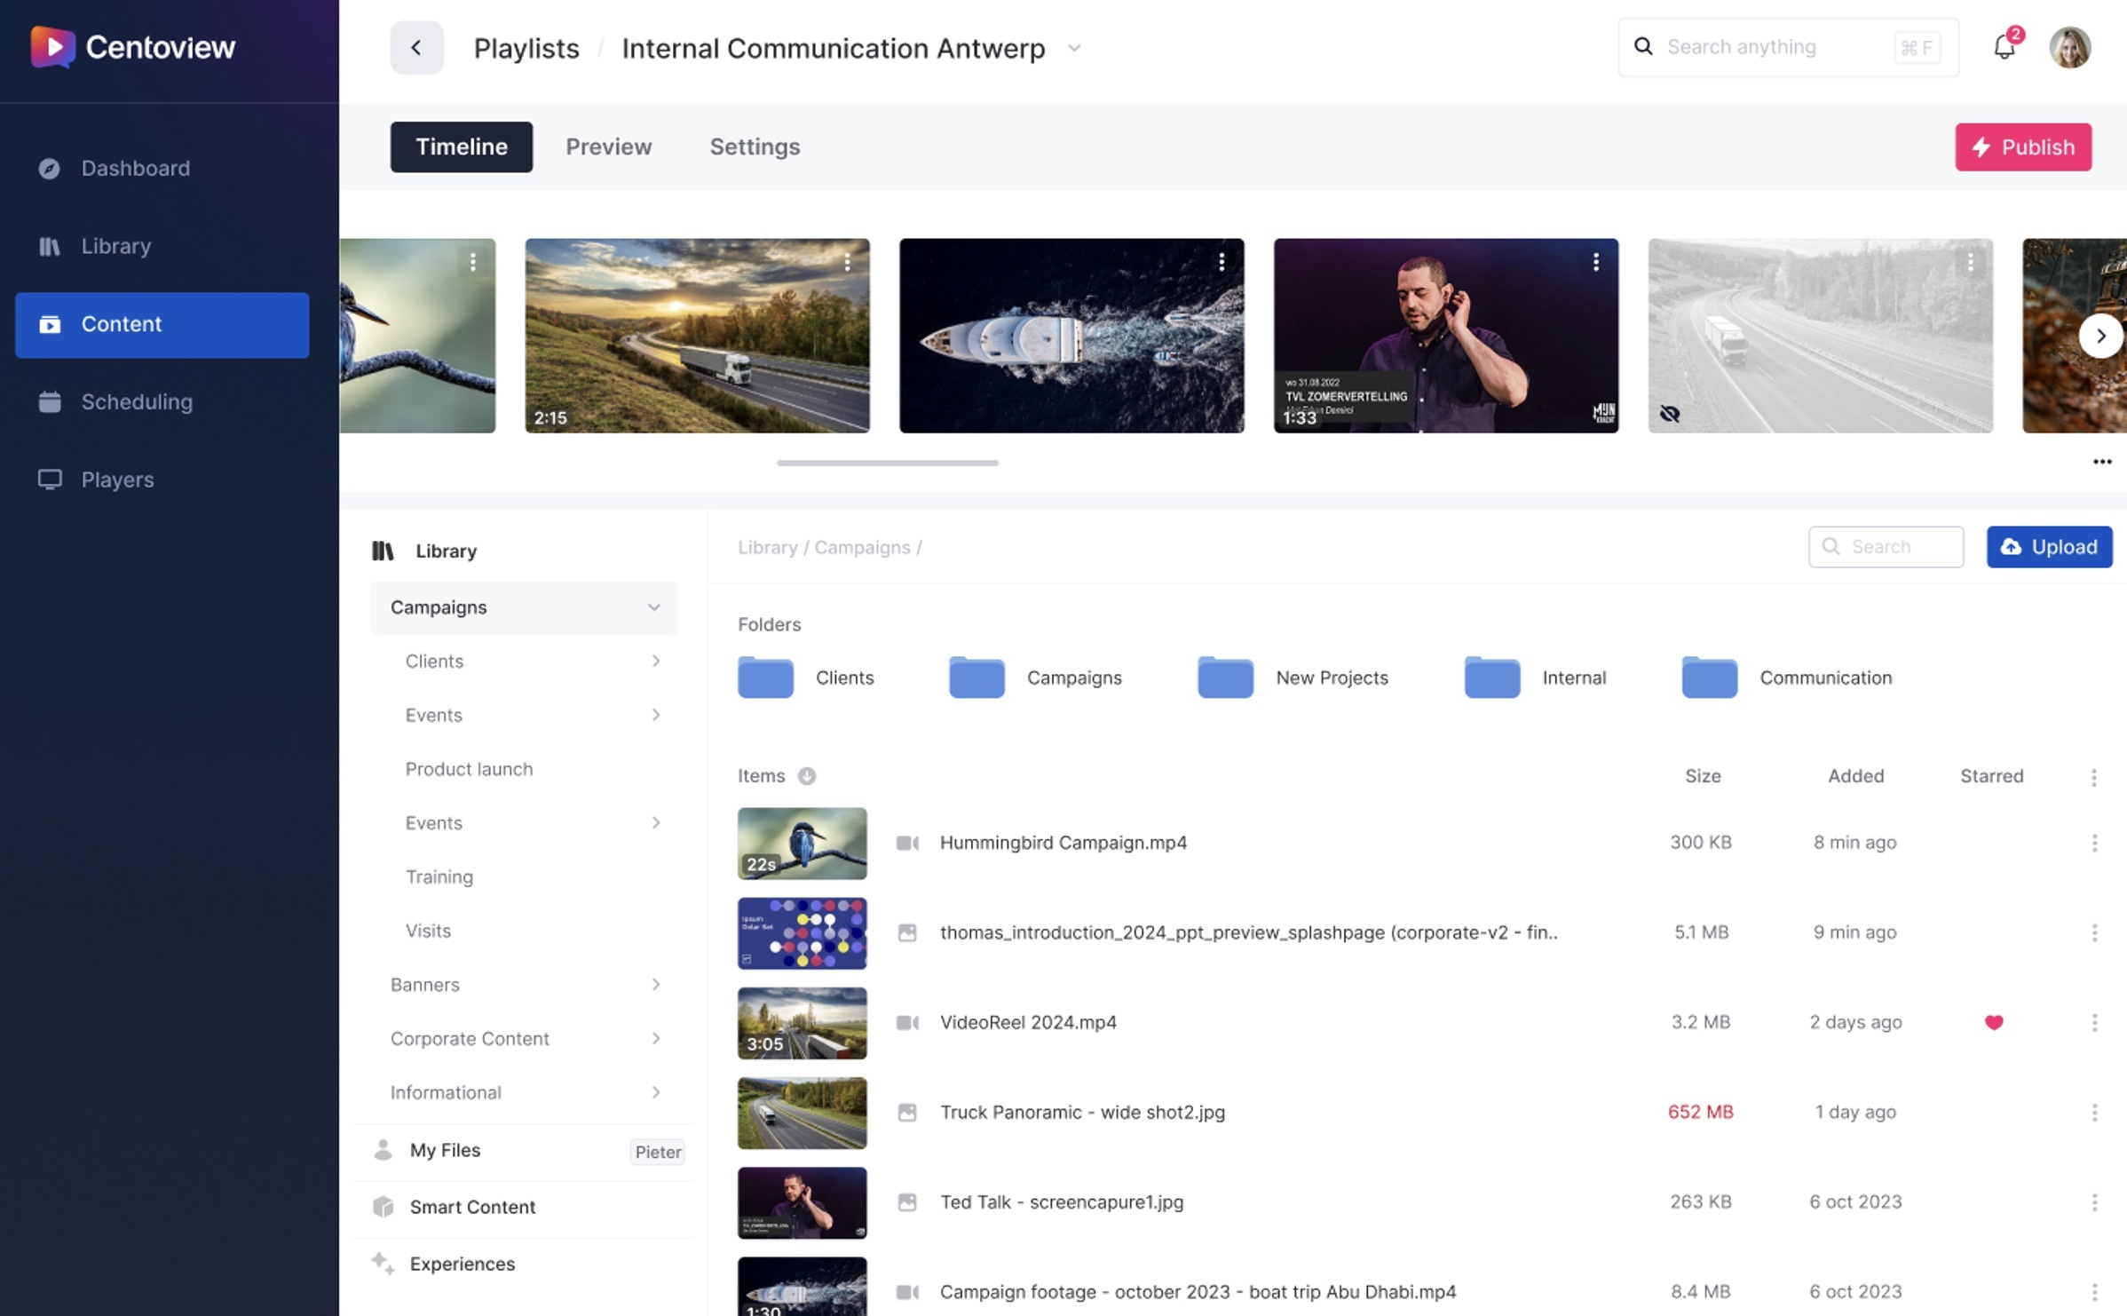Image resolution: width=2127 pixels, height=1316 pixels.
Task: Expand the Banners folder
Action: click(655, 985)
